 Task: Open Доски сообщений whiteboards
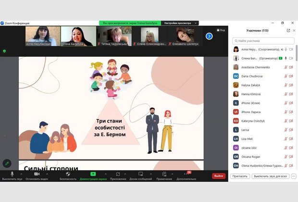click(140, 174)
